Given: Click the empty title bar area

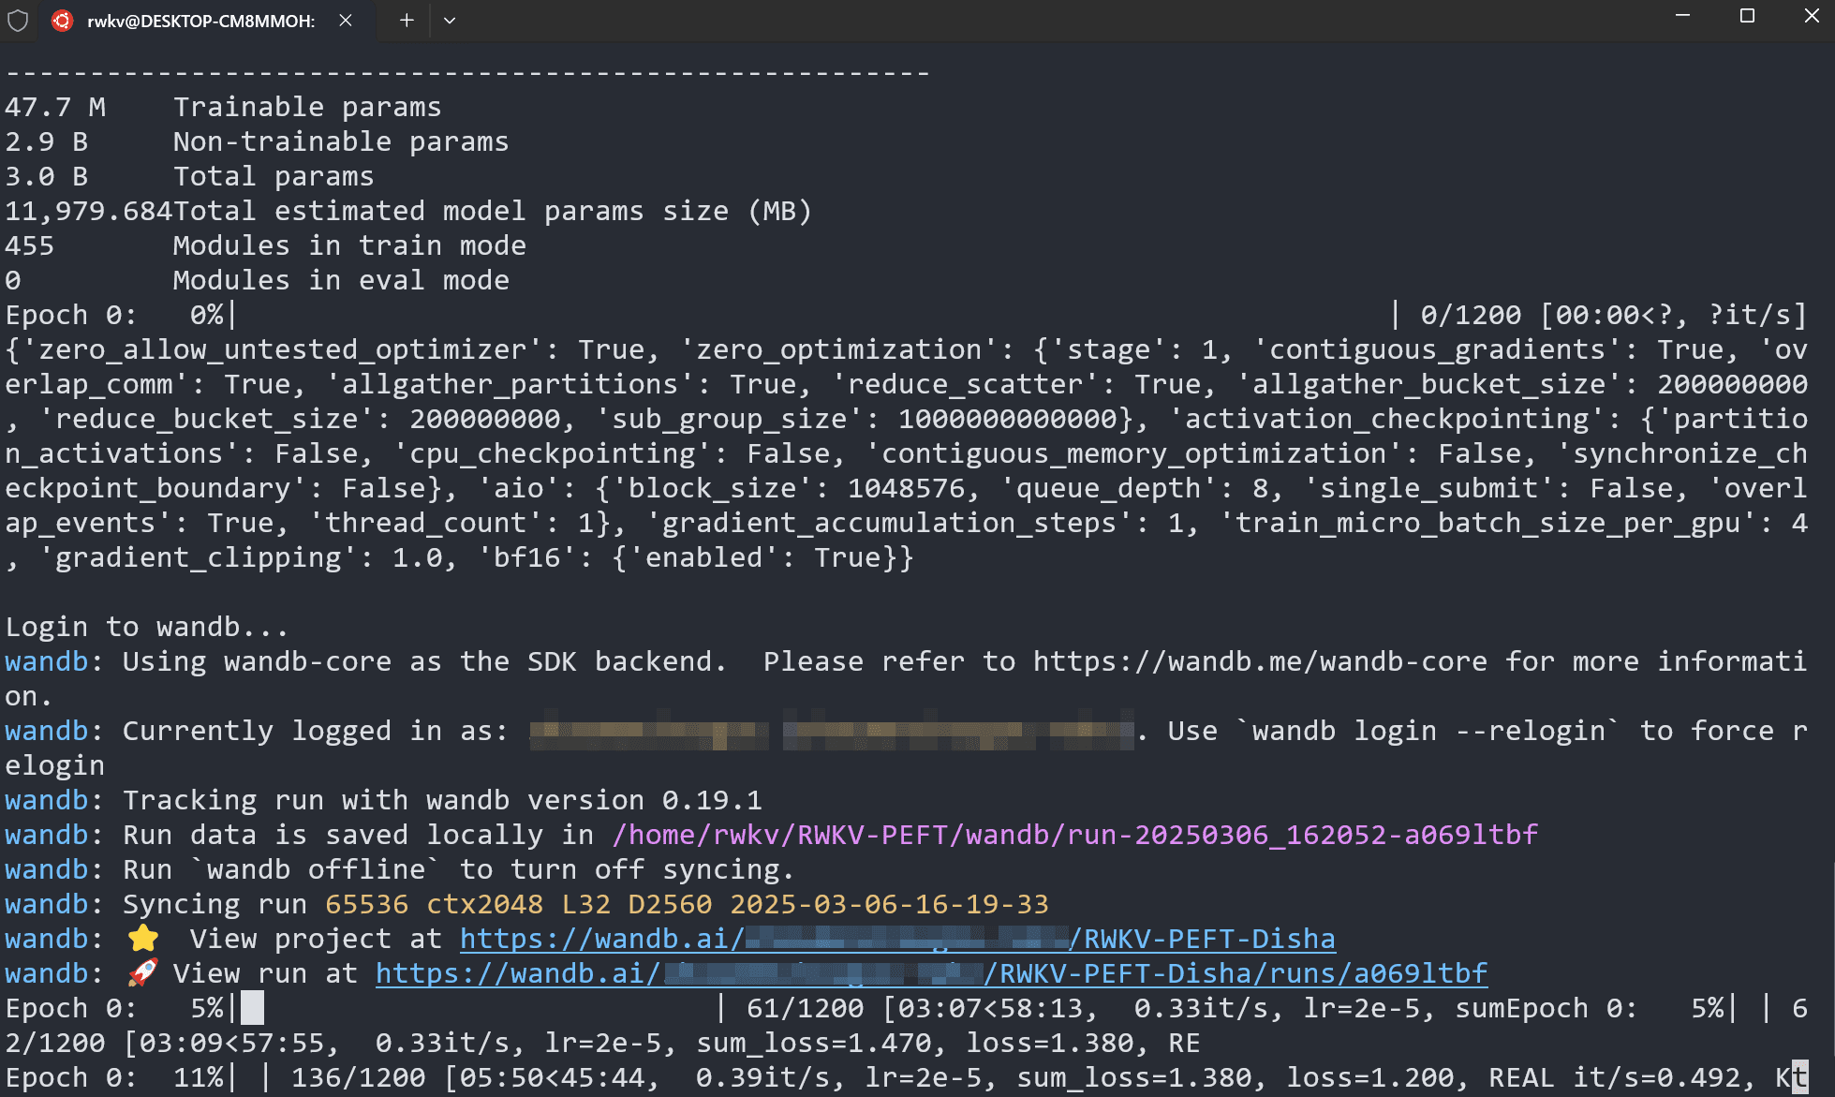Looking at the screenshot, I should [1030, 20].
